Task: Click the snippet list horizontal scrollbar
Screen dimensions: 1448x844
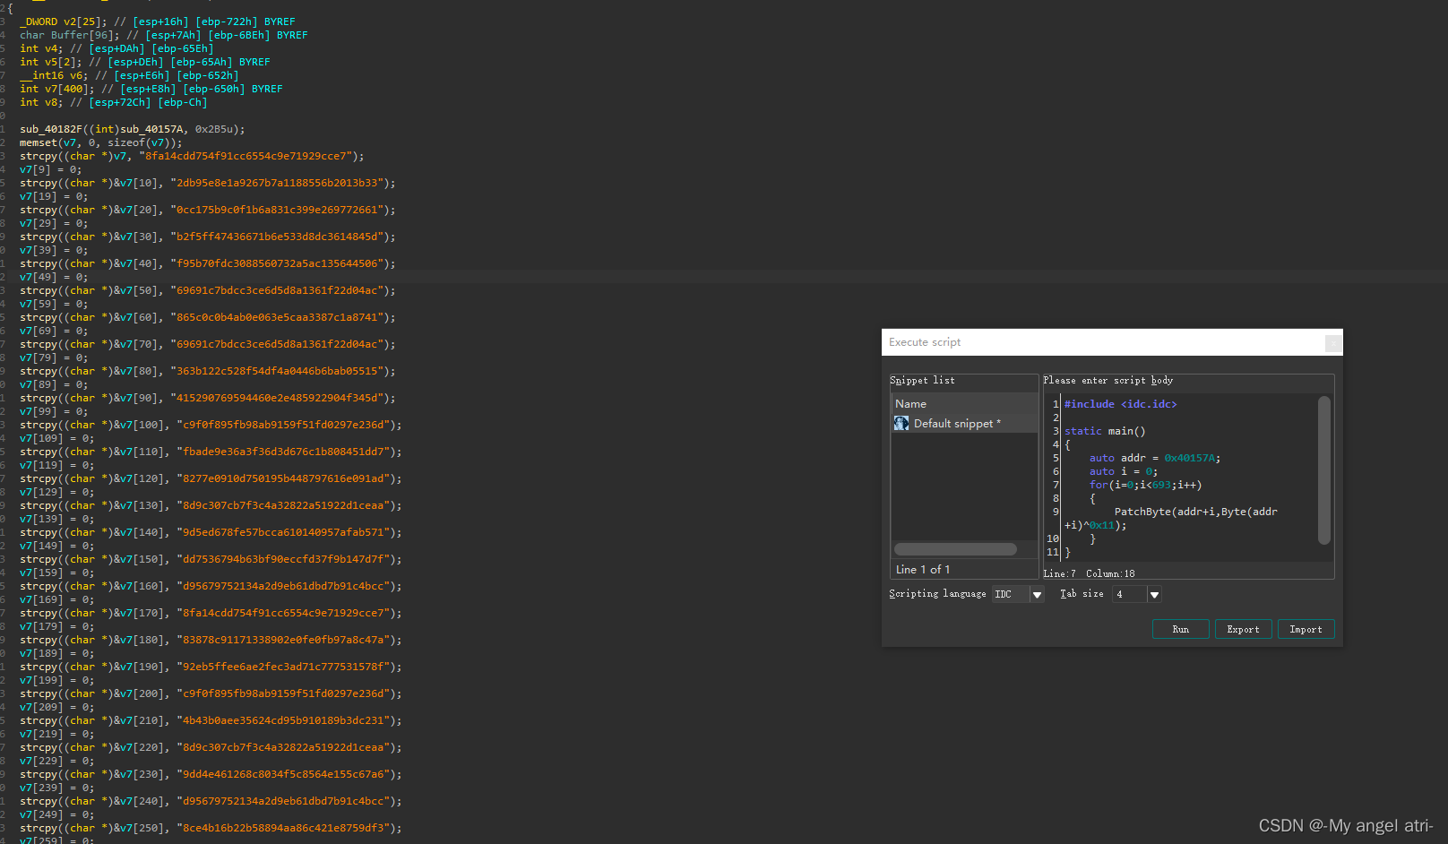Action: coord(955,549)
